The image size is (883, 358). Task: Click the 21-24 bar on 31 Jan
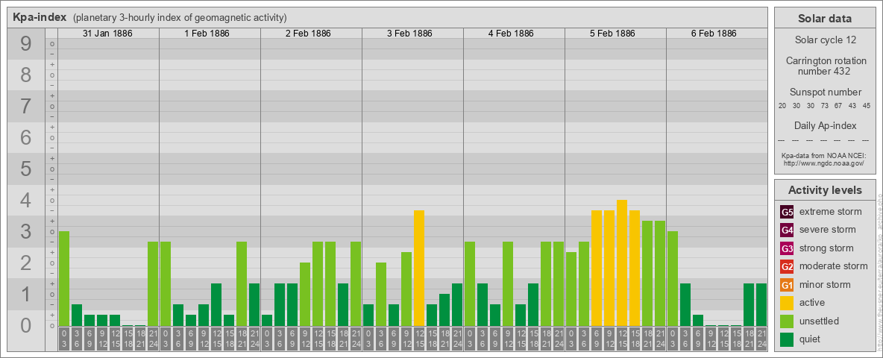153,283
